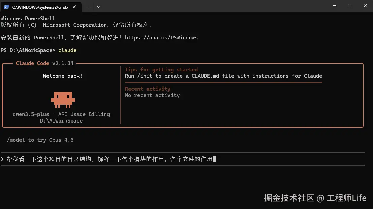Click the 'Welcome back!' text
Screen dimensions: 373x209
pyautogui.click(x=63, y=76)
